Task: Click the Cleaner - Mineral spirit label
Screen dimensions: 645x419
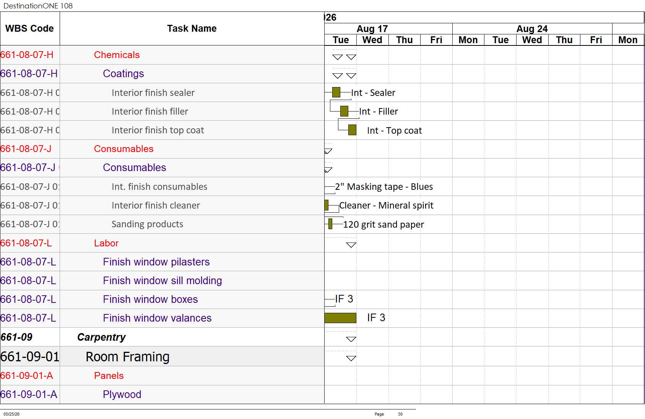Action: pyautogui.click(x=386, y=205)
